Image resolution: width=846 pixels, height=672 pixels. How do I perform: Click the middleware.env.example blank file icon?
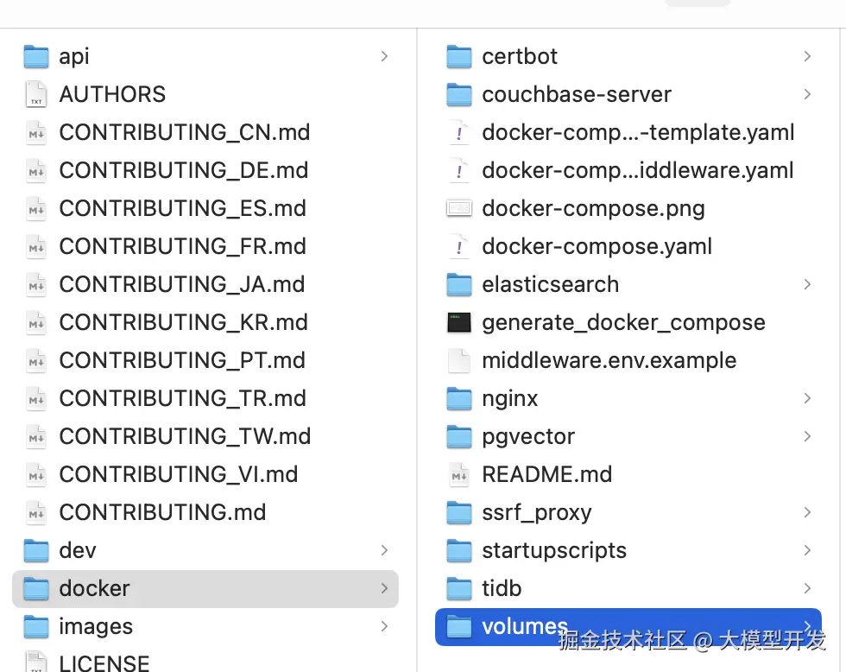[x=459, y=361]
